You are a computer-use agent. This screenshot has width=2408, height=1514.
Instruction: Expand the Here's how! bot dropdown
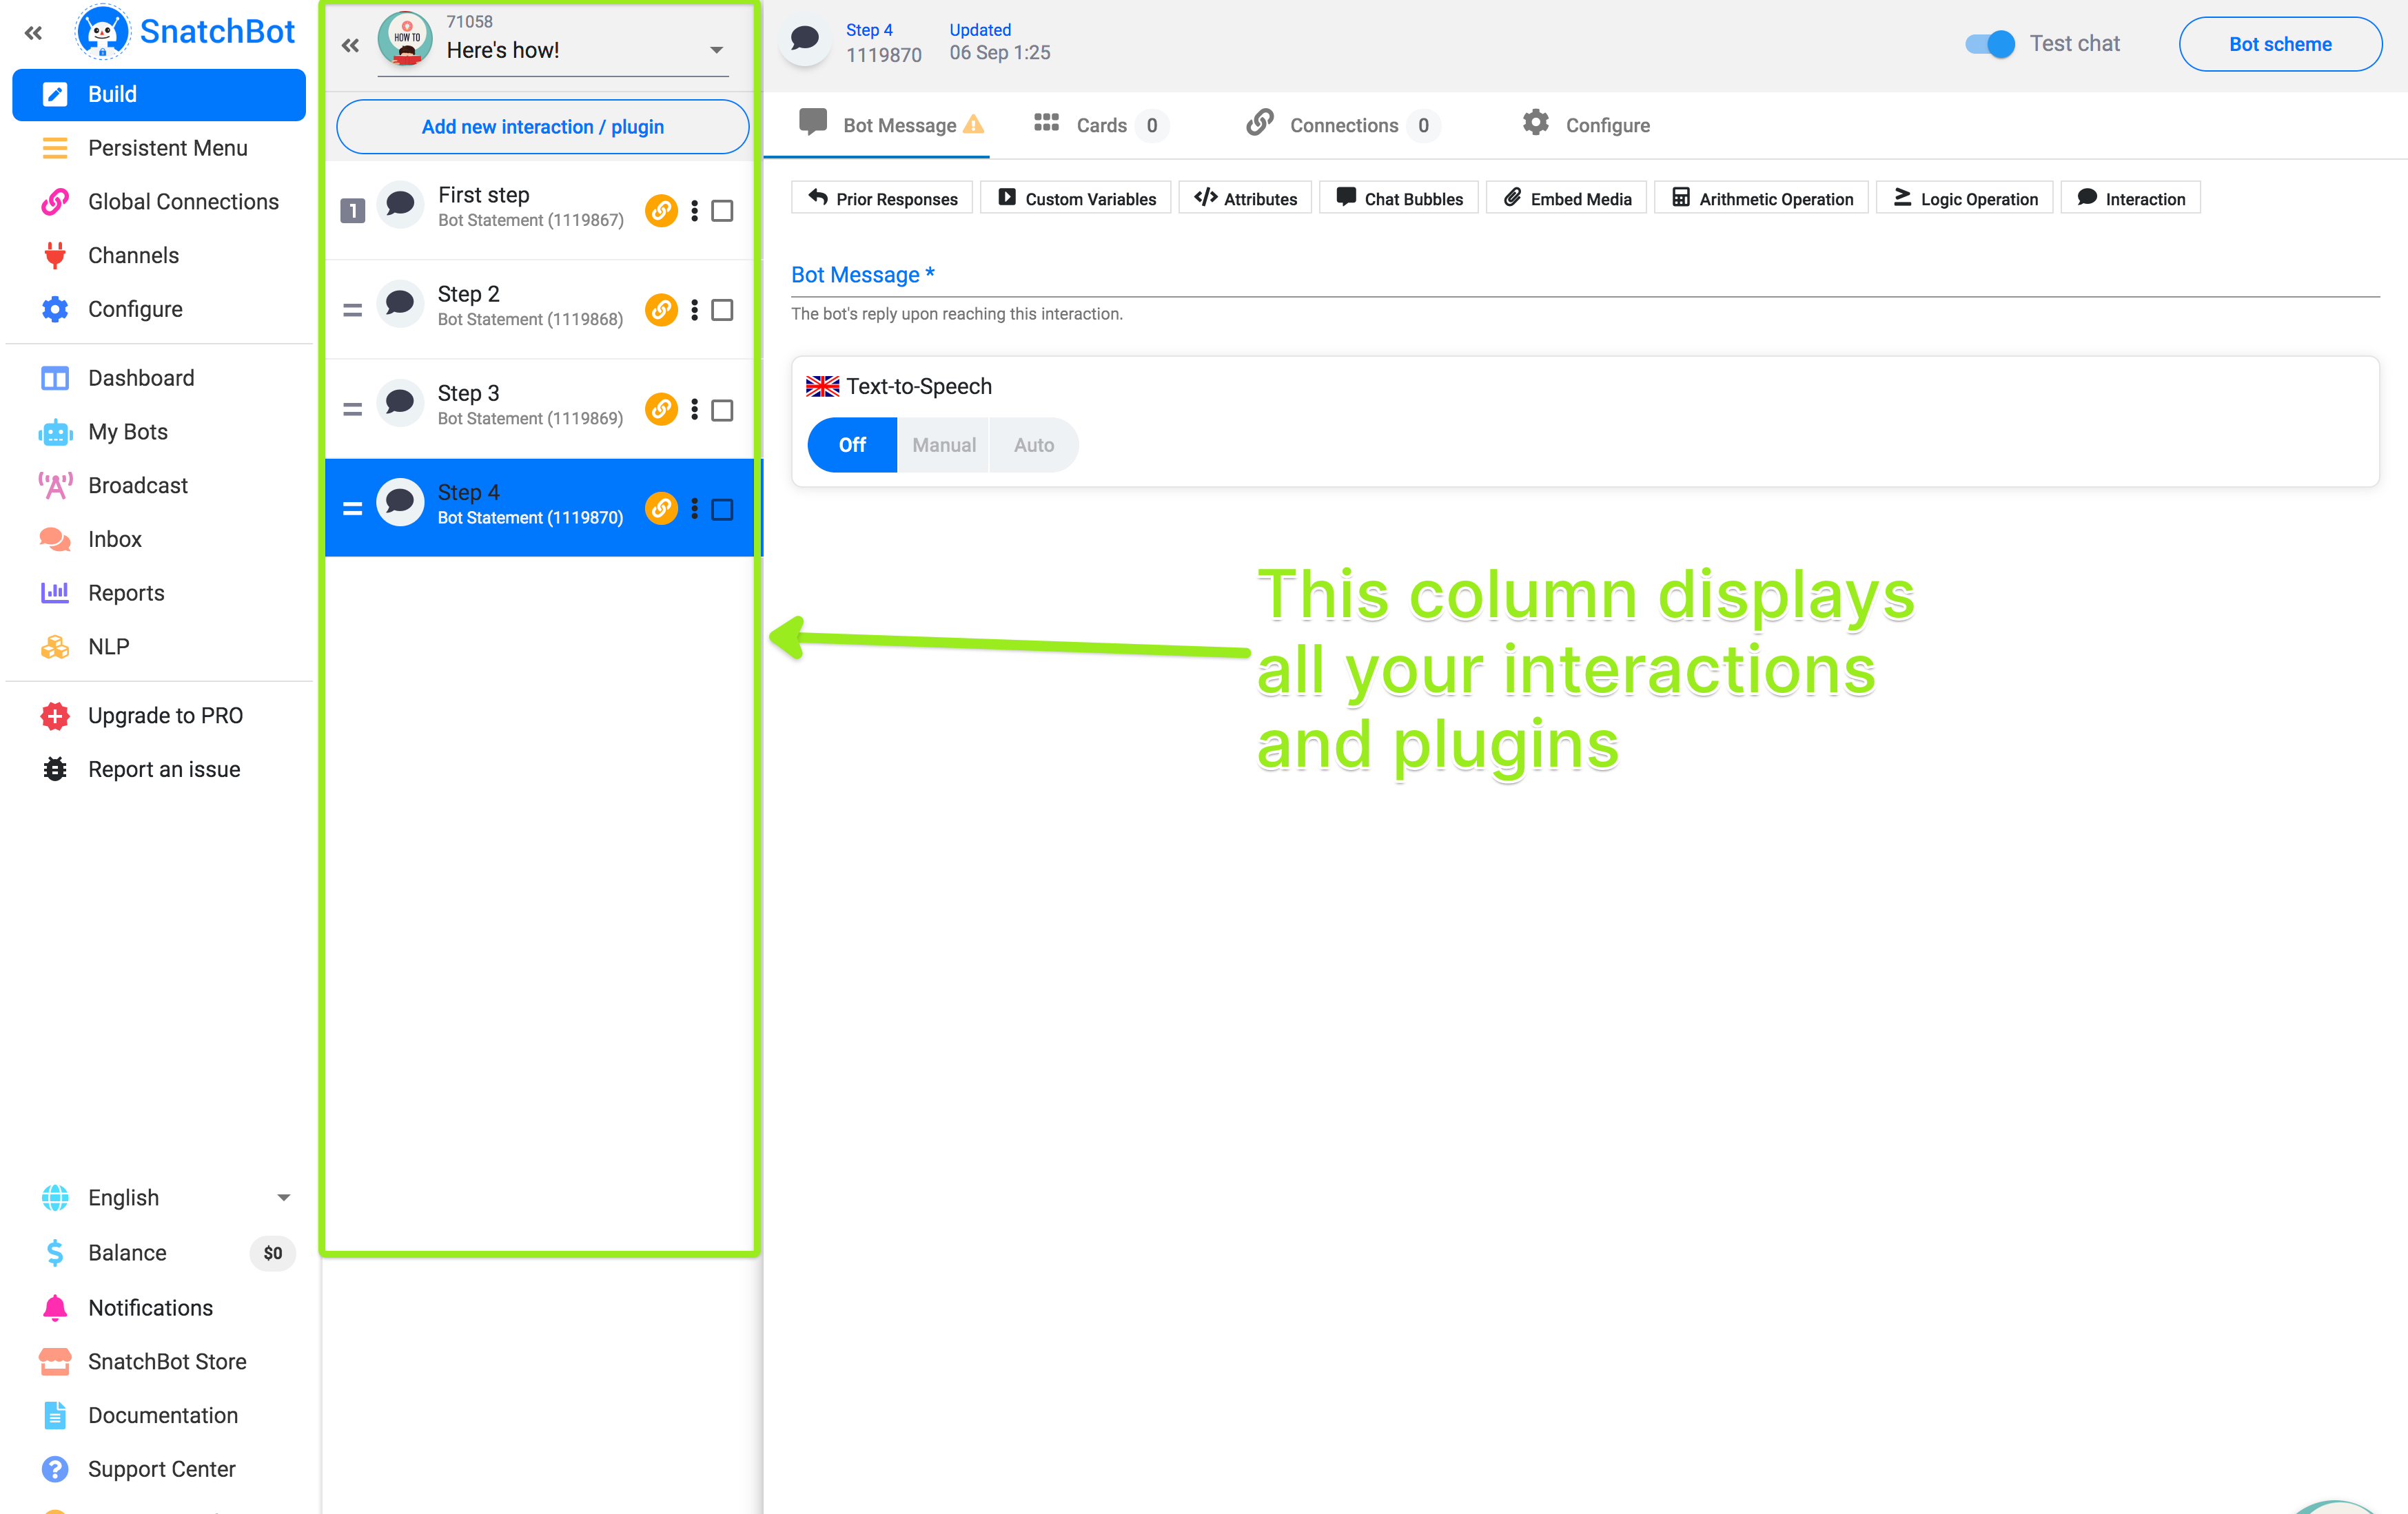click(x=716, y=50)
